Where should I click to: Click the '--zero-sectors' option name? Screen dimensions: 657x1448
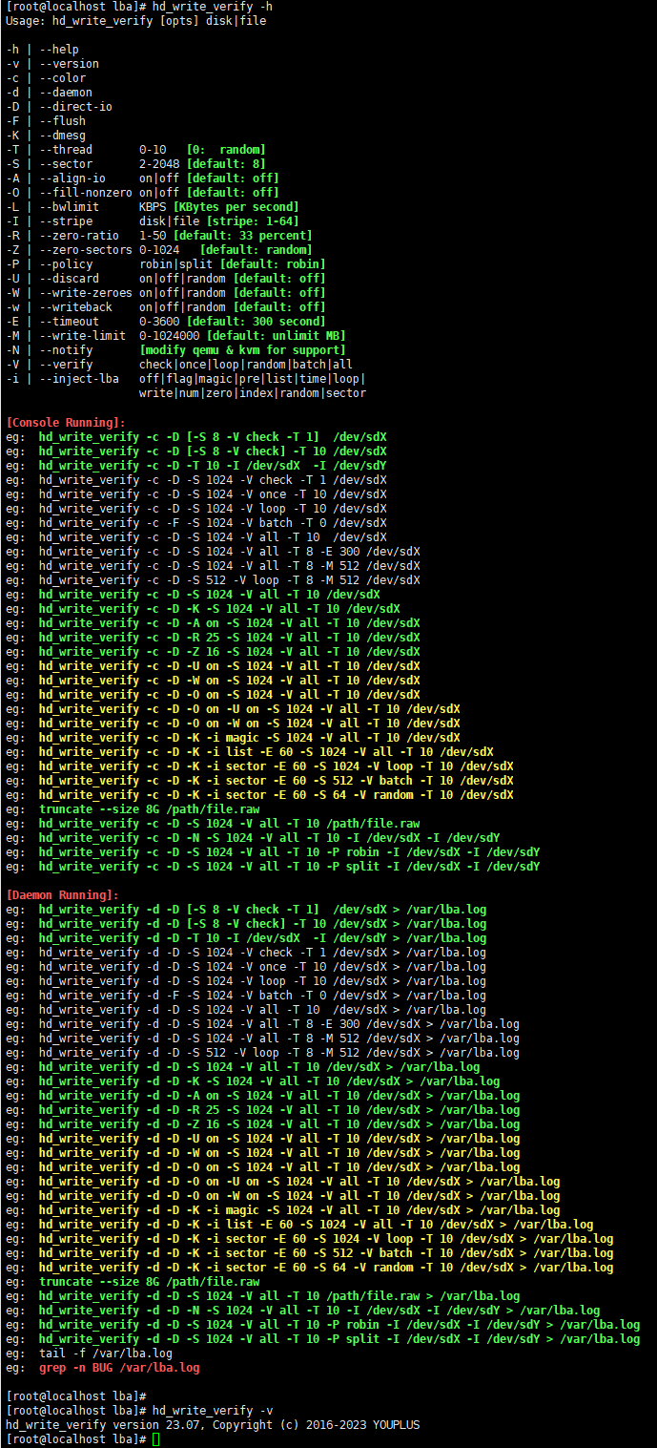click(86, 250)
